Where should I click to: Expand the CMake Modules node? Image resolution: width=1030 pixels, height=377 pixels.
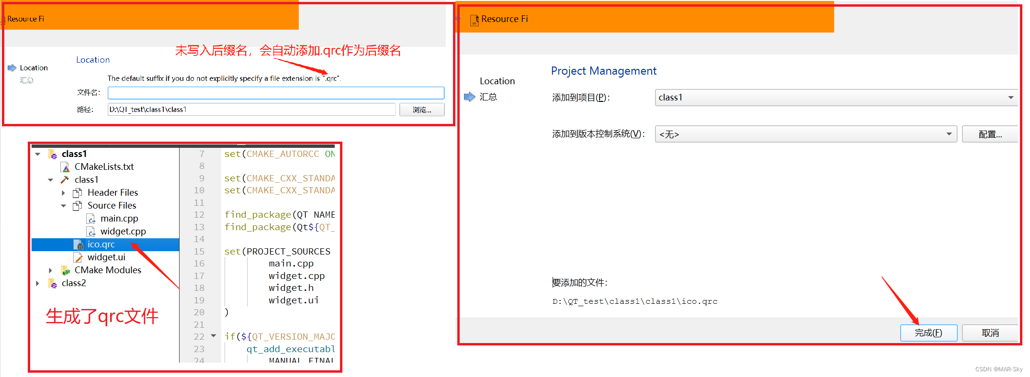click(50, 270)
